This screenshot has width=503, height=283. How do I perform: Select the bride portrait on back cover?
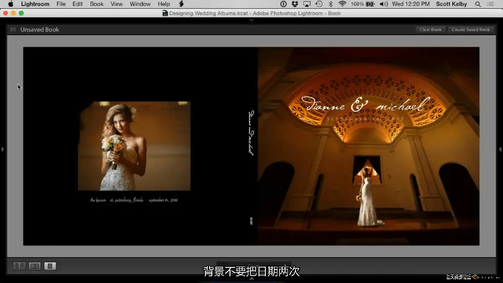(134, 146)
